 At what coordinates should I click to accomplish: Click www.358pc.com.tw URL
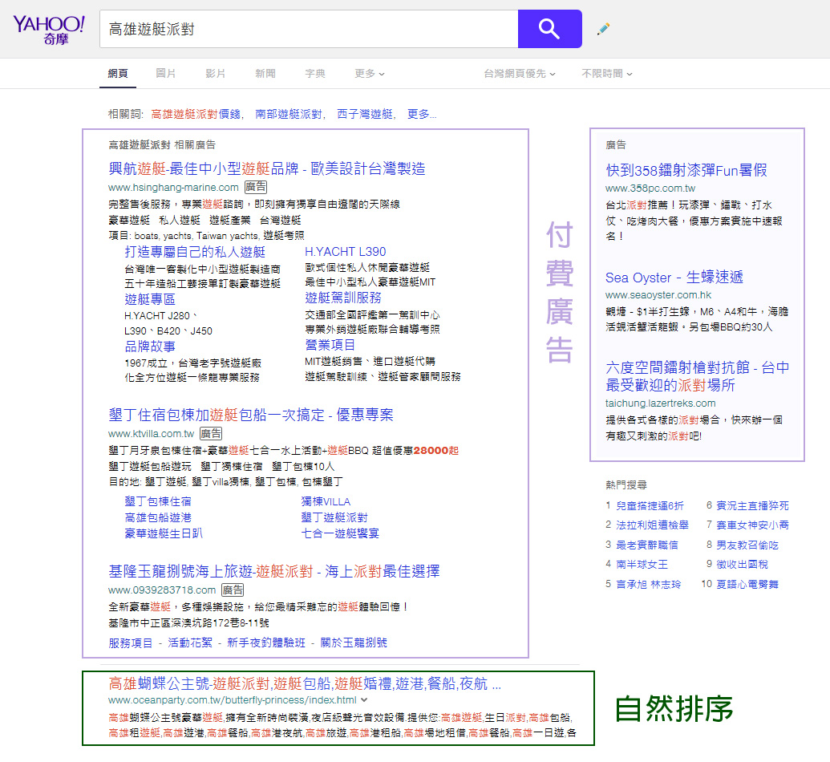[650, 188]
